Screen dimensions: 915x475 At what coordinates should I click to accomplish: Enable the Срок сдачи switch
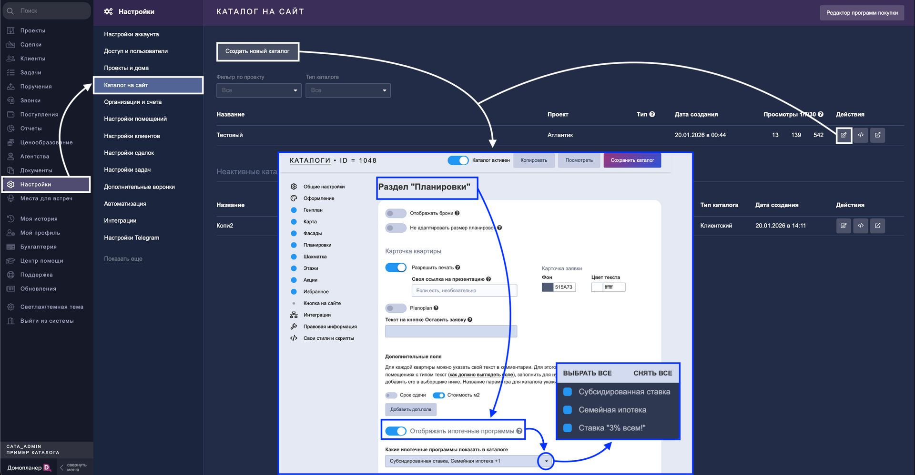tap(391, 395)
